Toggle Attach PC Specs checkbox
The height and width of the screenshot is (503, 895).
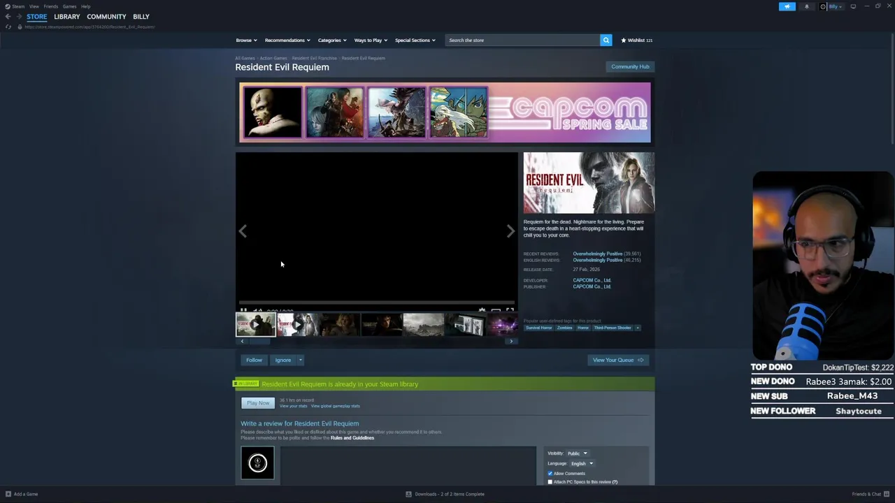point(550,481)
